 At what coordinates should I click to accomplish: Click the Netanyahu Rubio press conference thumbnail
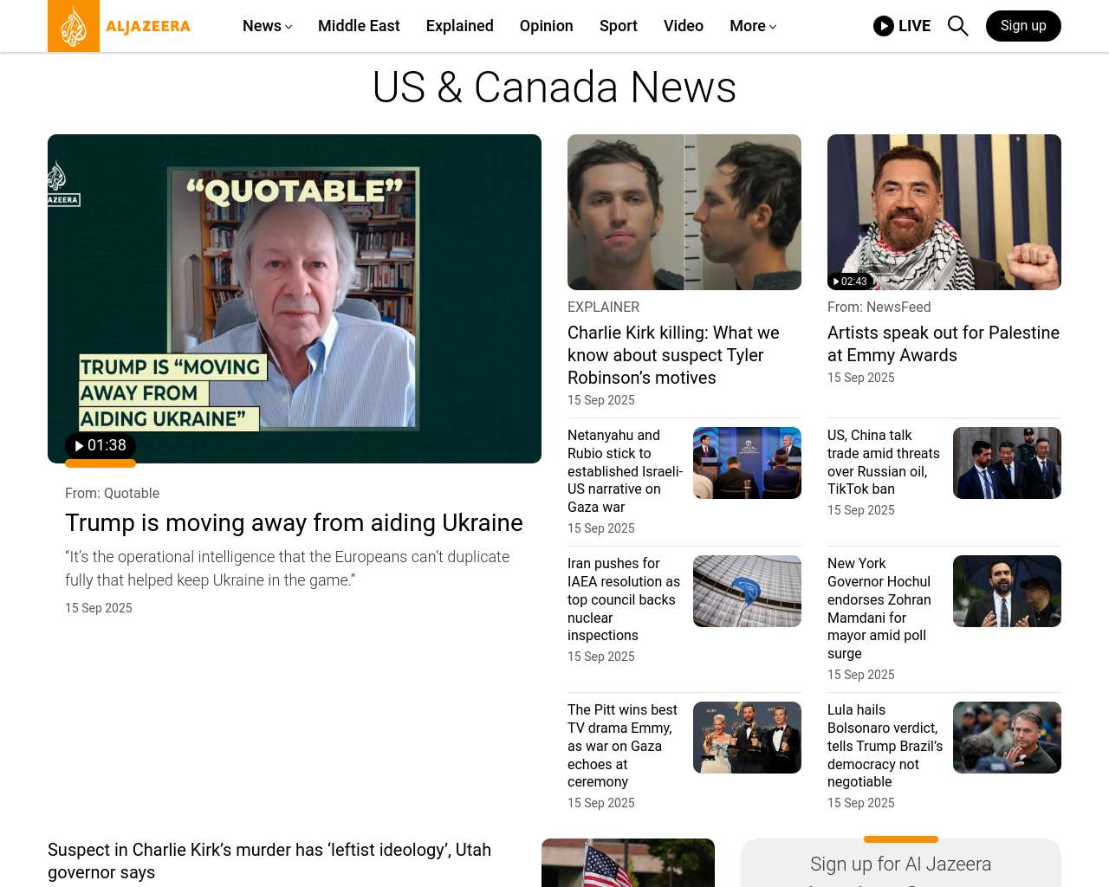click(747, 463)
